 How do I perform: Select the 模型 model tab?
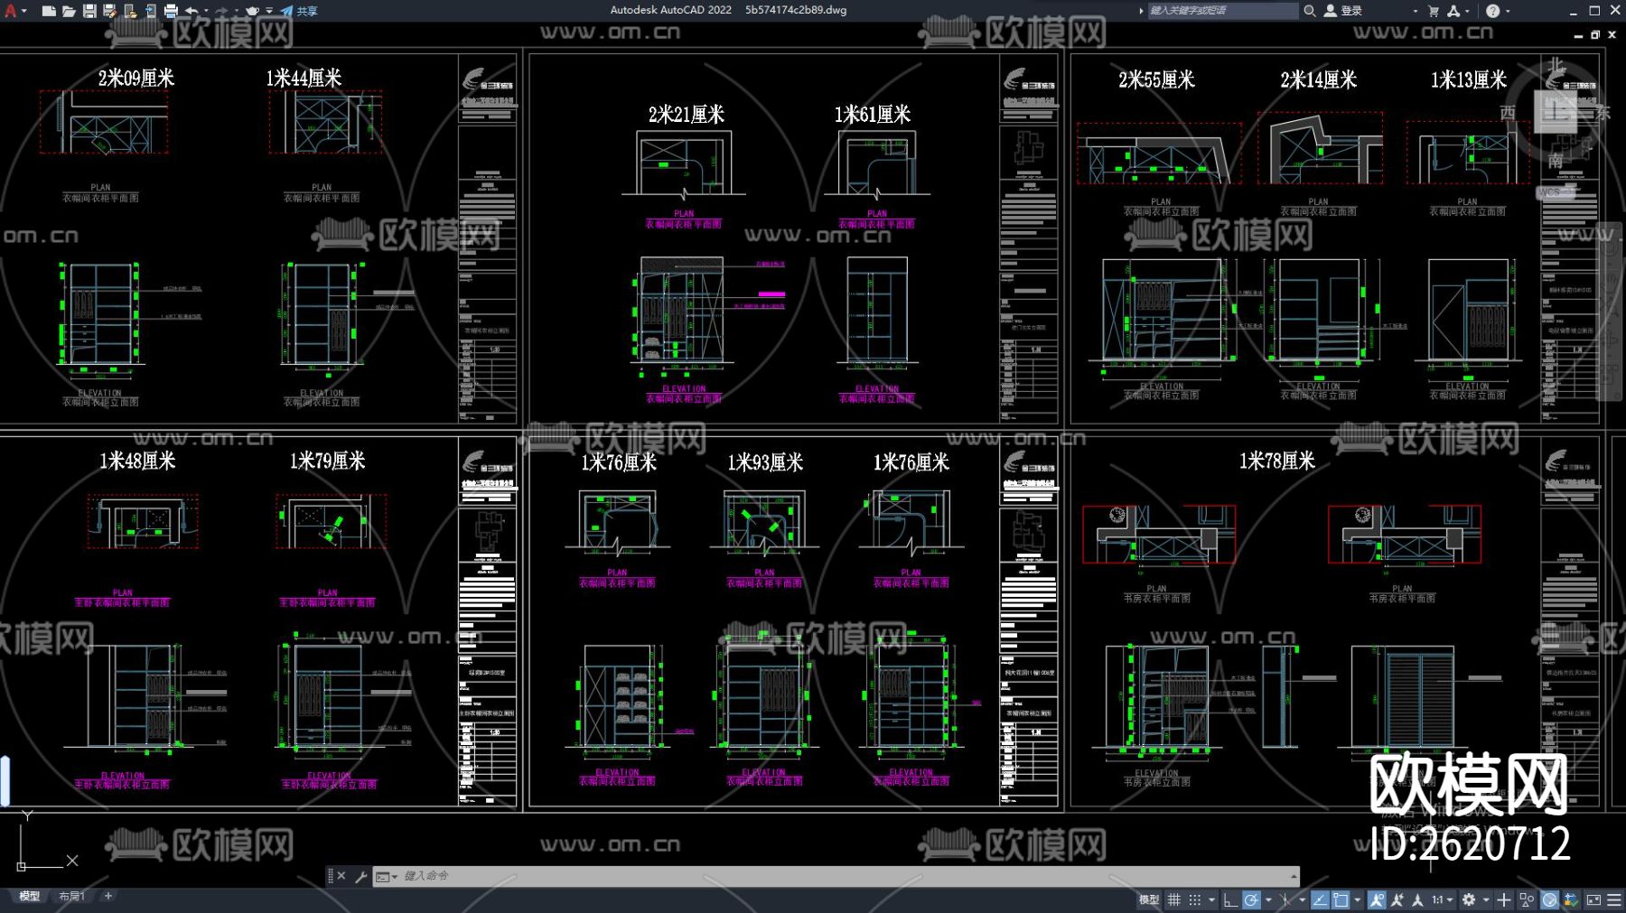[x=30, y=896]
